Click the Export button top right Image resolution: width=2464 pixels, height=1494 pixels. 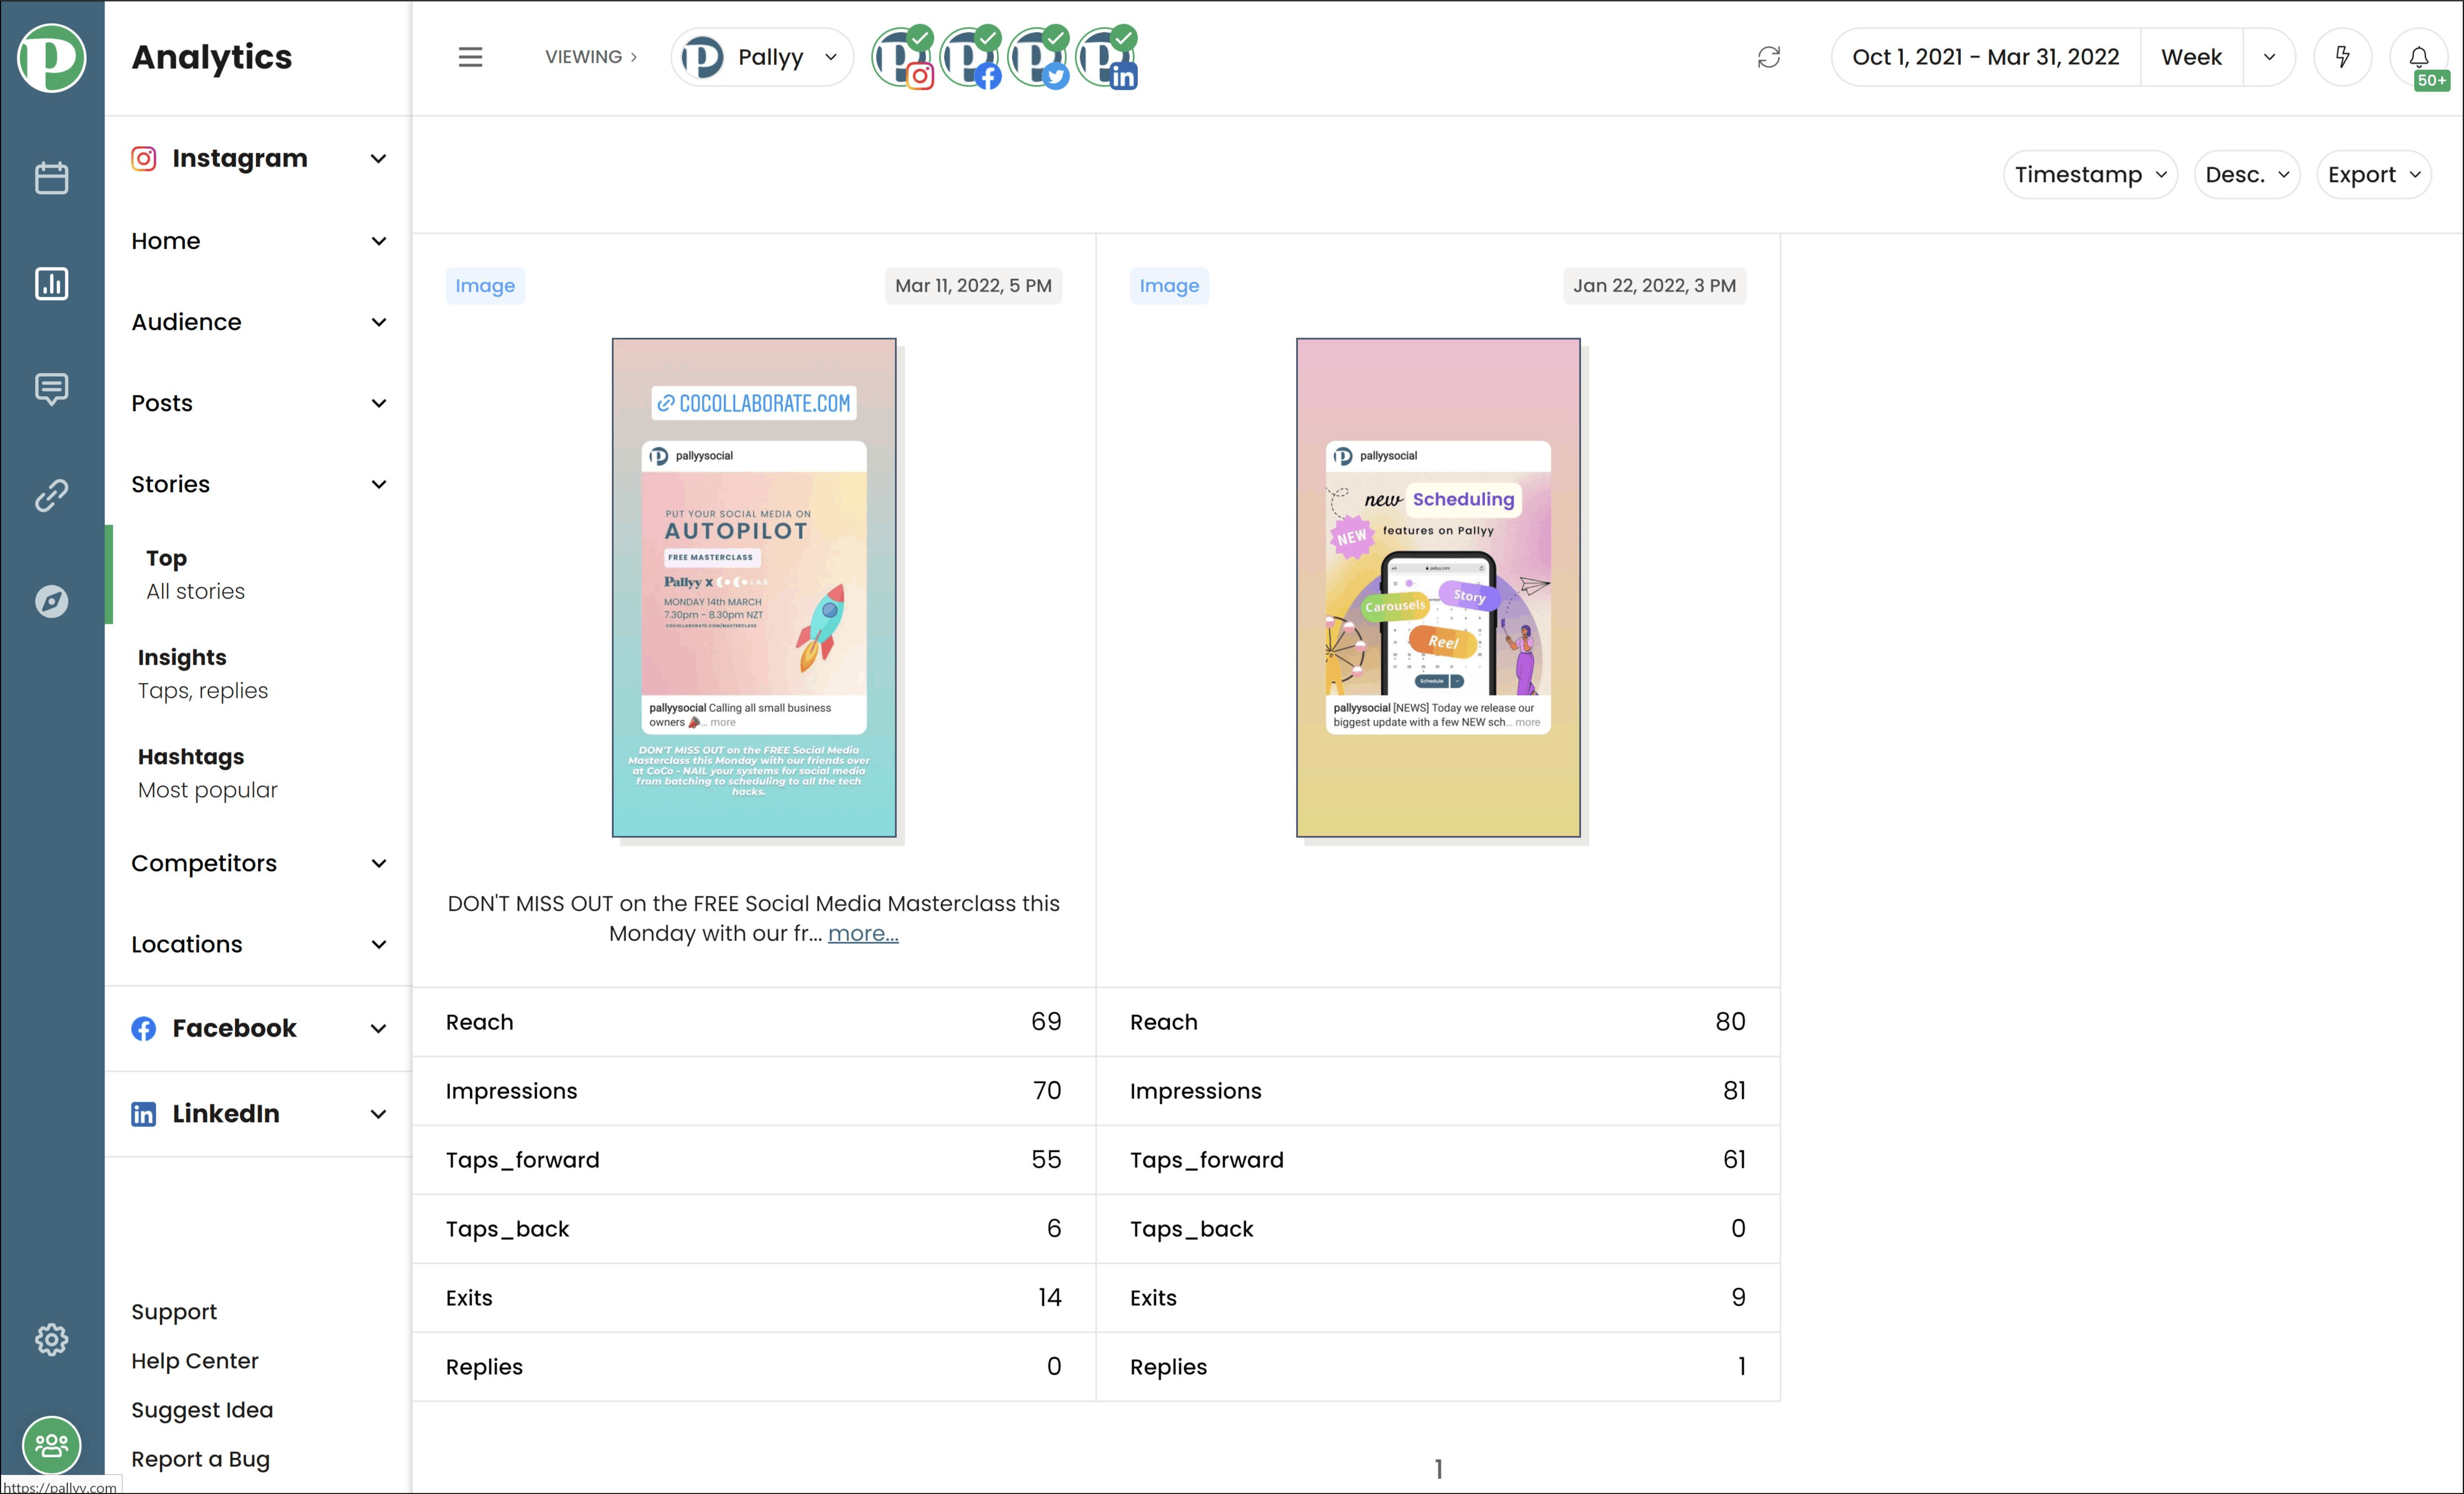pos(2374,174)
